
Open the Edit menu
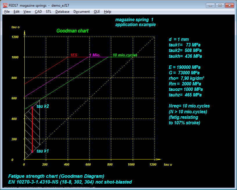tap(17, 12)
